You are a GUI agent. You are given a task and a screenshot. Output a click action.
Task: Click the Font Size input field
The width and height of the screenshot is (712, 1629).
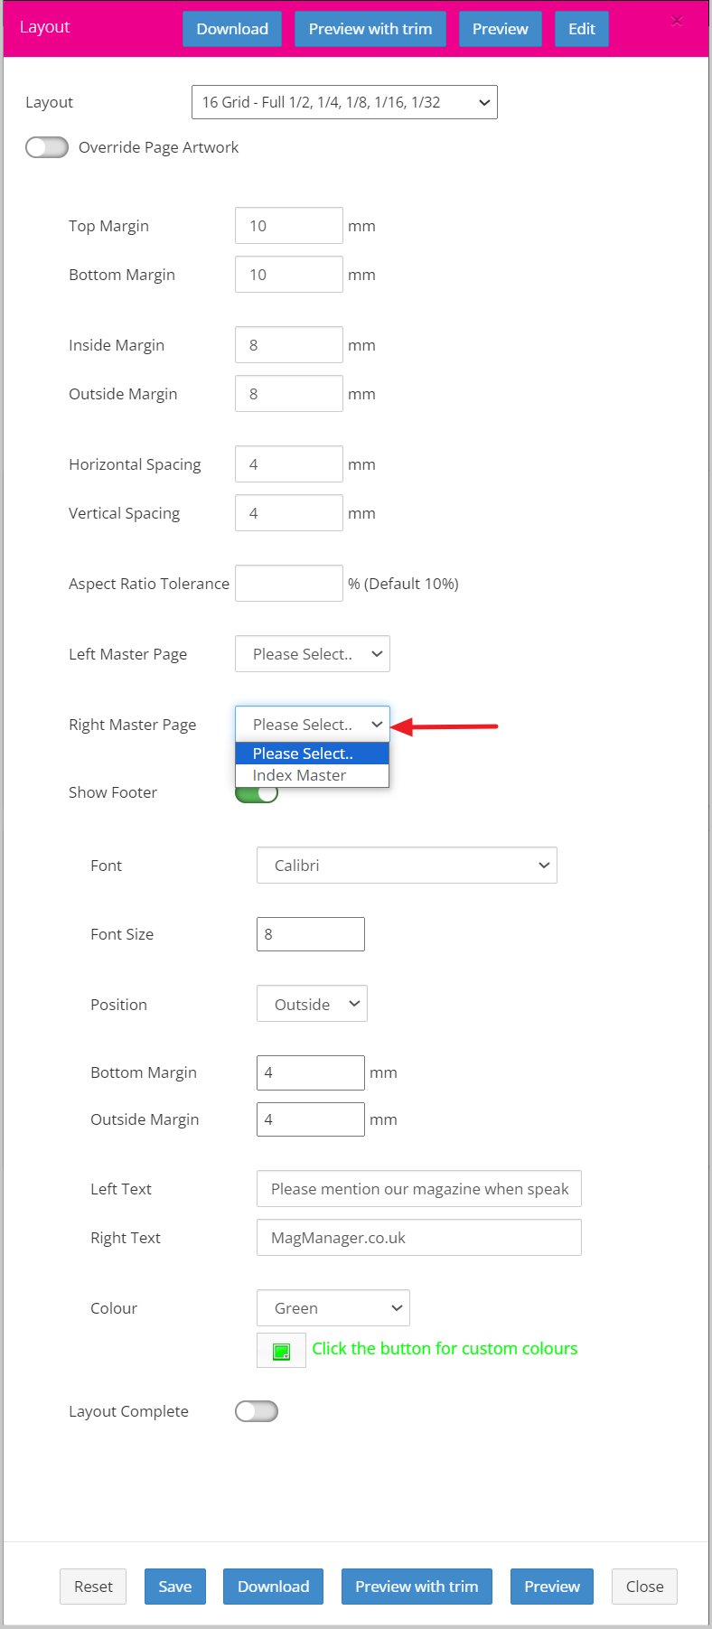point(311,934)
